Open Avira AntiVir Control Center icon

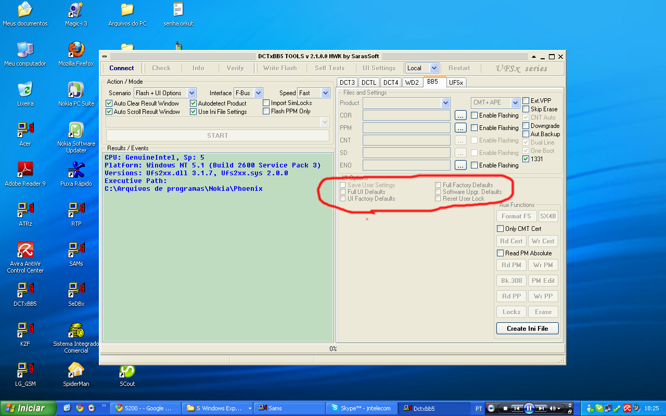point(25,257)
